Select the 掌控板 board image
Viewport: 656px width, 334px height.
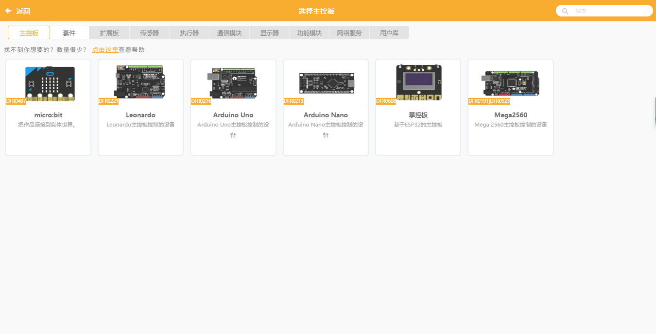coord(419,82)
